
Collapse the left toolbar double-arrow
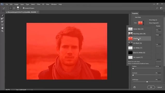1,11
